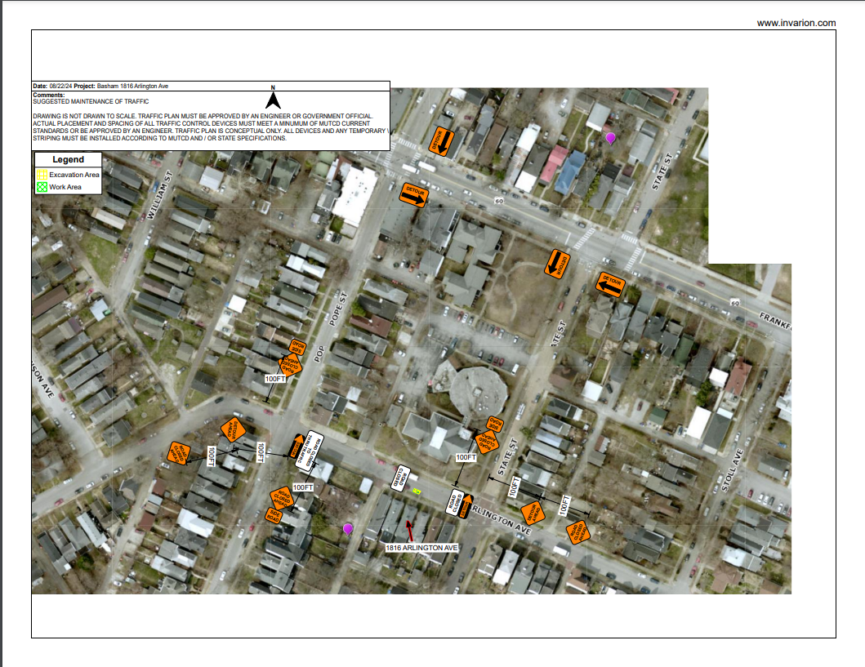Select the Suggested Maintenance of Traffic comment
865x667 pixels.
91,101
